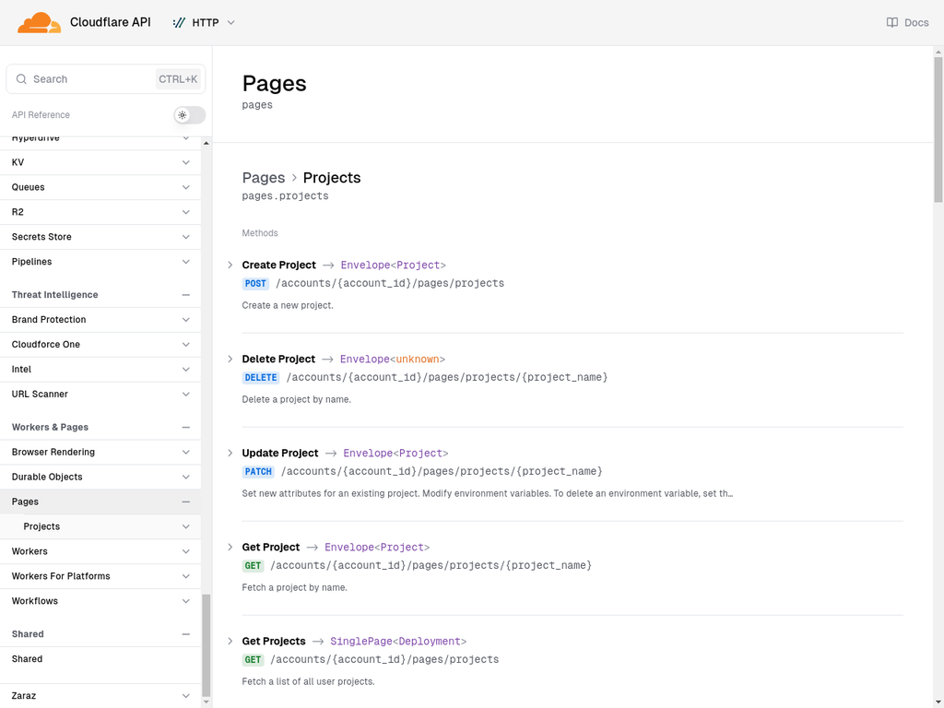The height and width of the screenshot is (708, 944).
Task: Expand the Get Projects method arrow
Action: pos(230,642)
